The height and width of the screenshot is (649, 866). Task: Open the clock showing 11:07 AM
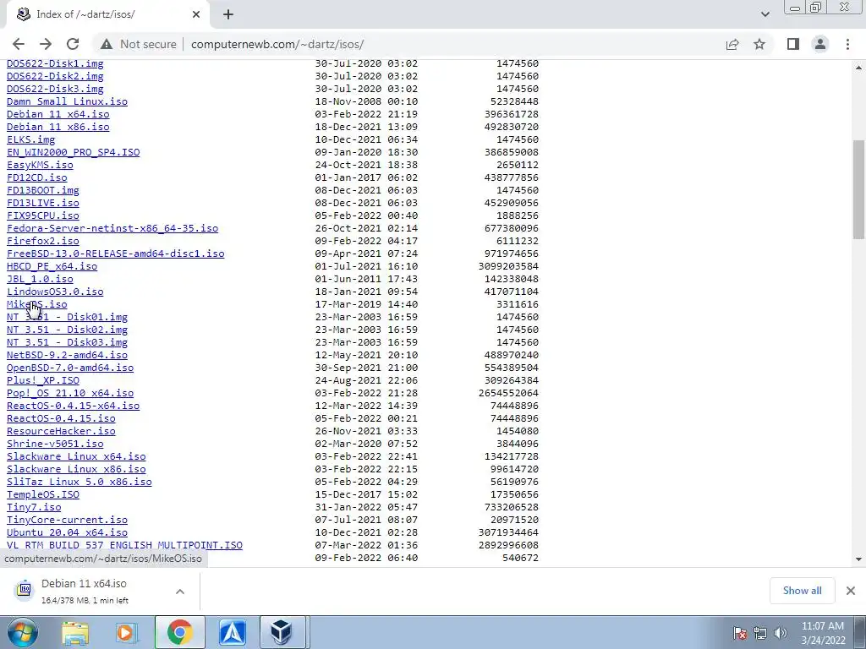click(823, 633)
